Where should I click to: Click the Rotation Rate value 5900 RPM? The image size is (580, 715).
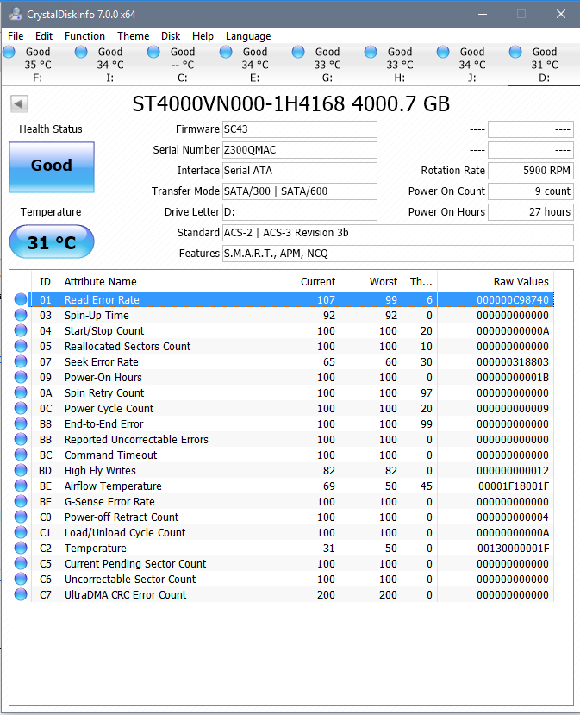point(530,171)
